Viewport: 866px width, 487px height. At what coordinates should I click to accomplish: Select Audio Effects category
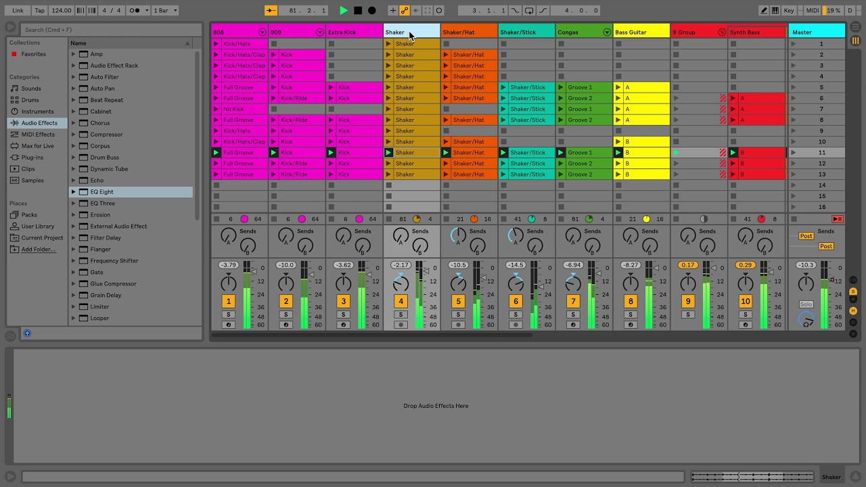click(39, 123)
